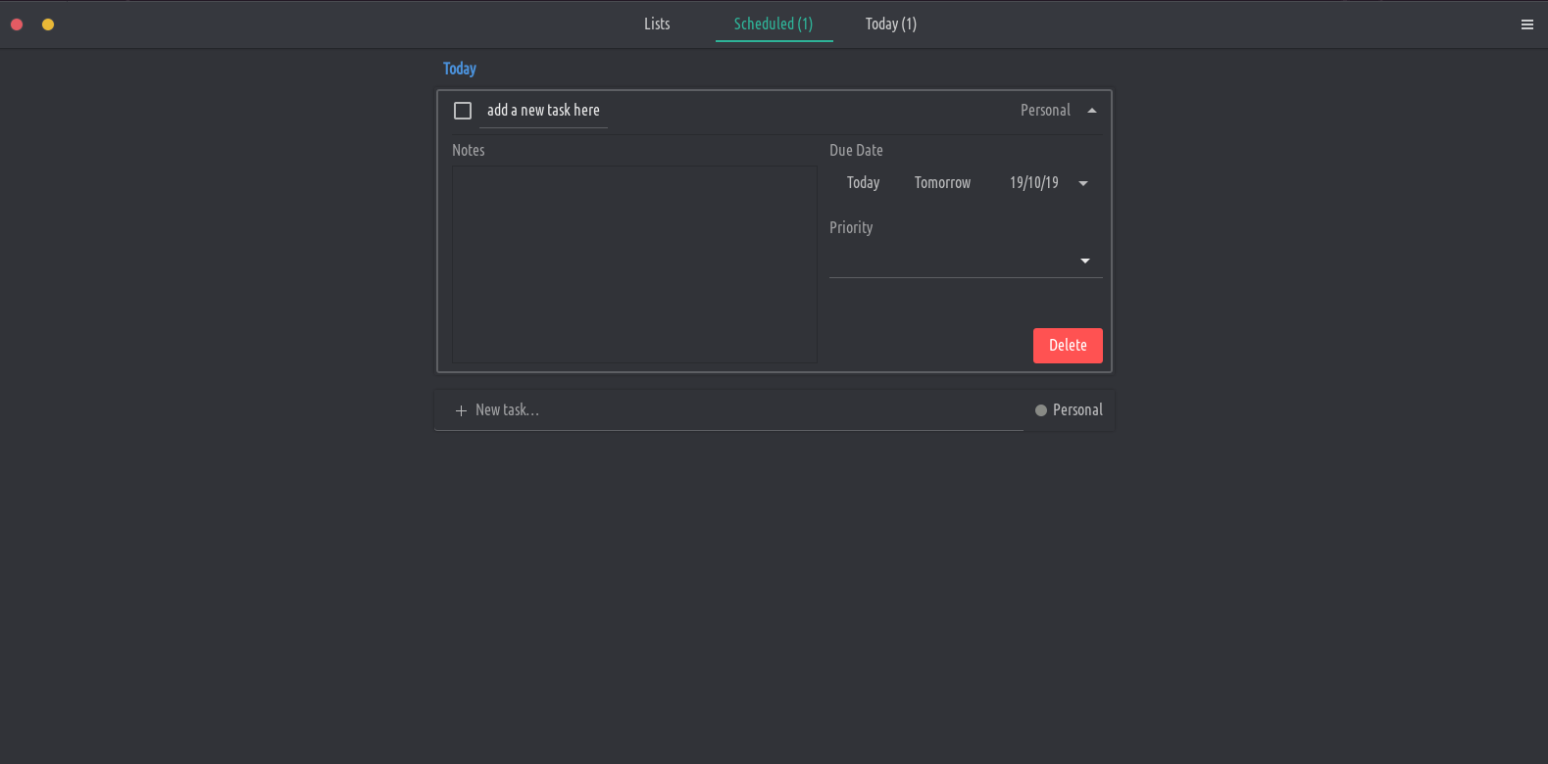Click the 19/10/19 due date value

pos(1033,183)
